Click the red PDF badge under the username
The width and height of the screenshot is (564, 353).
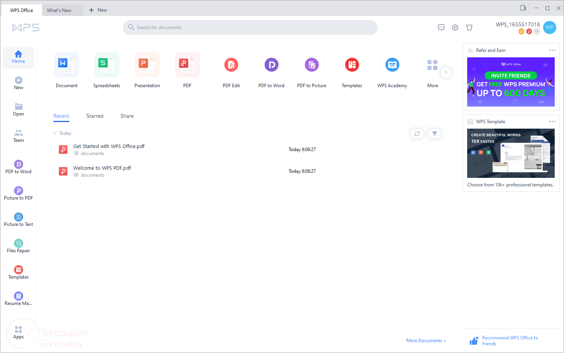coord(529,31)
